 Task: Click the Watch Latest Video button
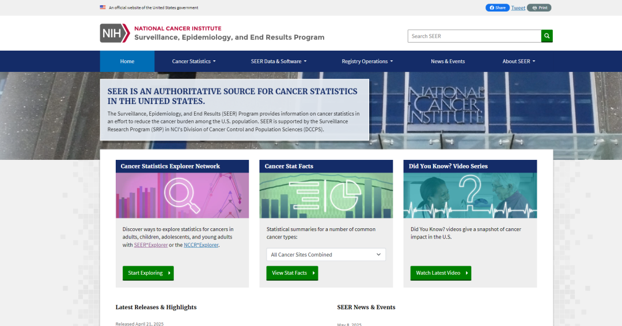click(441, 273)
